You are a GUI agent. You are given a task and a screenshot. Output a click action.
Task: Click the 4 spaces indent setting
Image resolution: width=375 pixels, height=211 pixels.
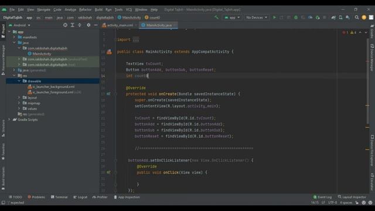click(x=346, y=203)
